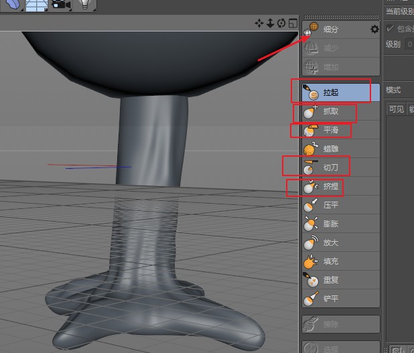
Task: Click the viewport rotate/orbit icon
Action: click(281, 23)
